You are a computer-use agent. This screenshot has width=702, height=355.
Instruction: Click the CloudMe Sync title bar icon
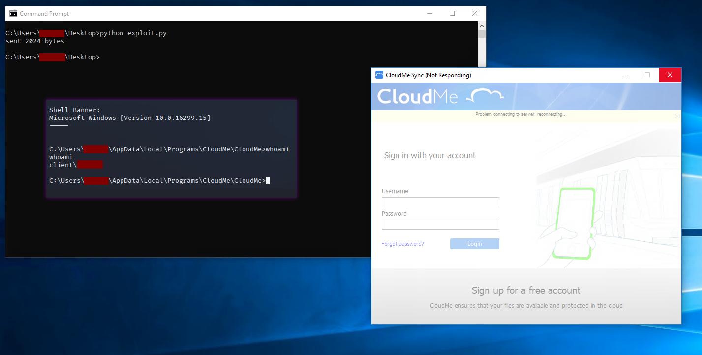click(379, 75)
